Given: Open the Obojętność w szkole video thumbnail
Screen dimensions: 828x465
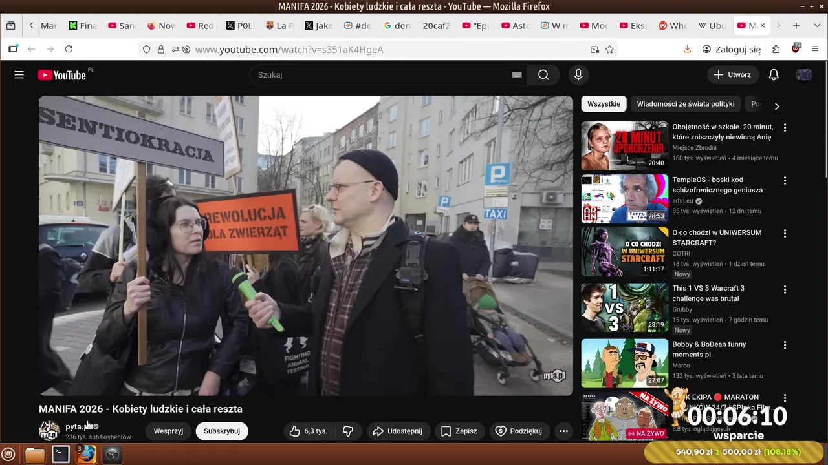Looking at the screenshot, I should tap(624, 146).
